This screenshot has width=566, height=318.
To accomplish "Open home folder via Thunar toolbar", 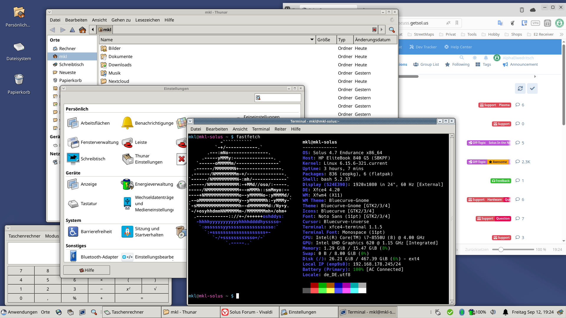I will (x=83, y=29).
